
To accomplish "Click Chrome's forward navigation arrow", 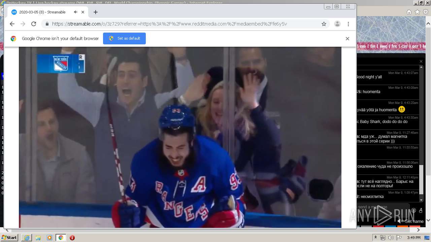I will tap(23, 24).
